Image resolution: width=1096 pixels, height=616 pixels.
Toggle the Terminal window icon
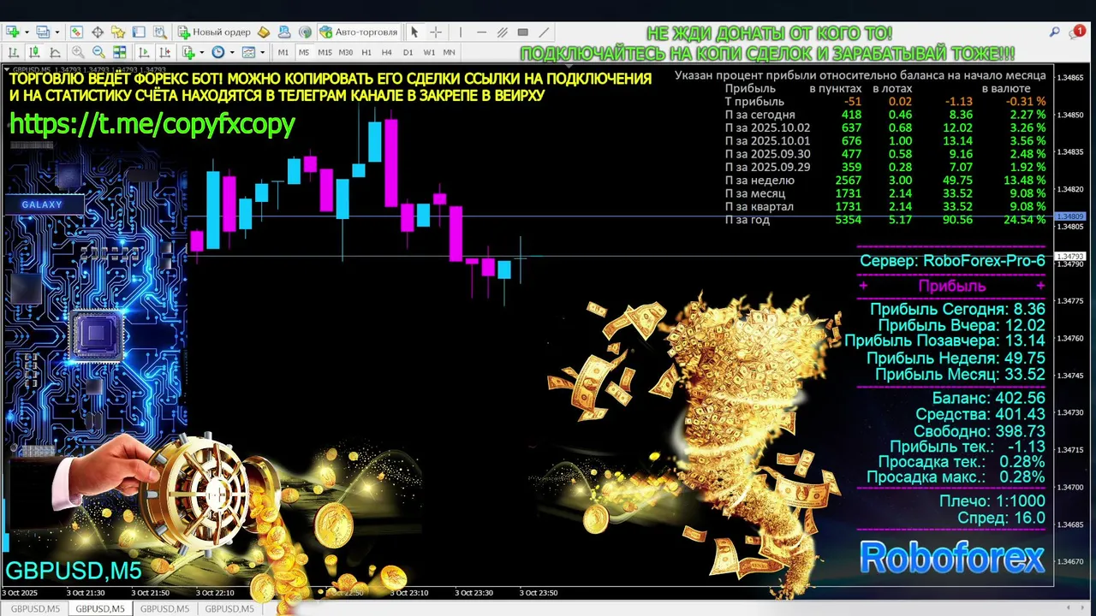point(139,32)
